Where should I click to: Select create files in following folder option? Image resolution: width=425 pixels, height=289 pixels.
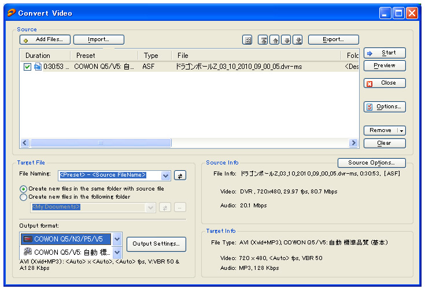(24, 197)
